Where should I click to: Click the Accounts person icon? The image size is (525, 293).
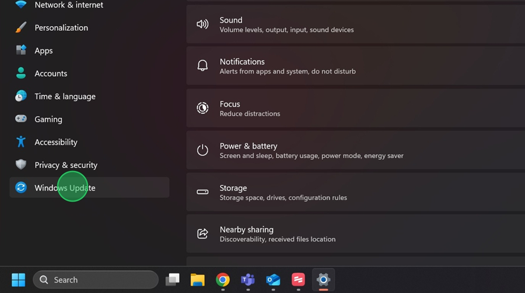(21, 73)
